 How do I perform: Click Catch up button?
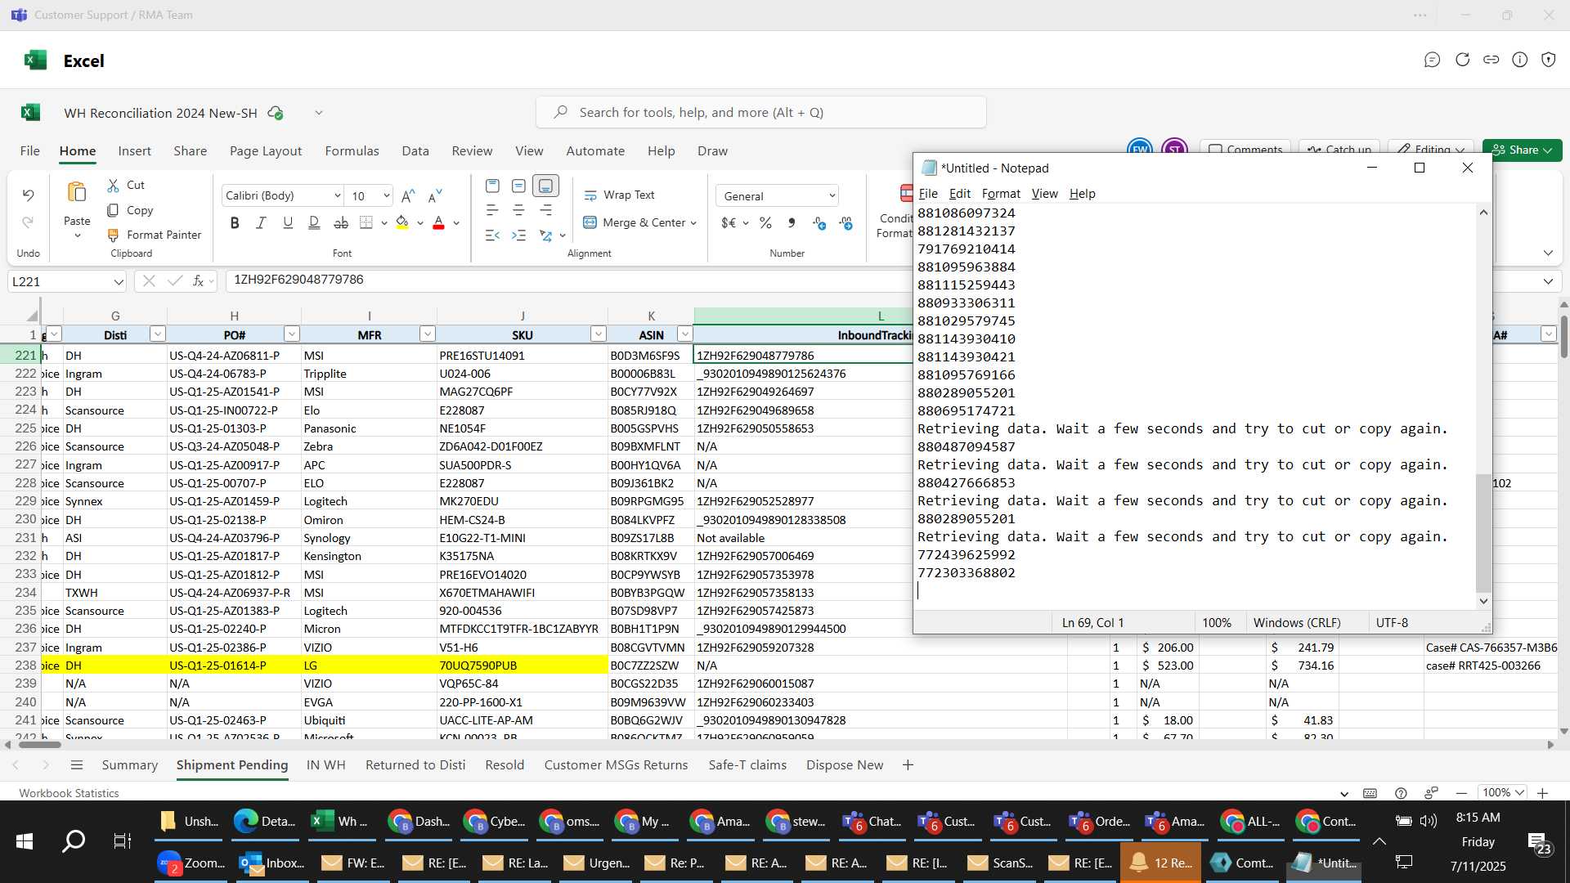1339,150
